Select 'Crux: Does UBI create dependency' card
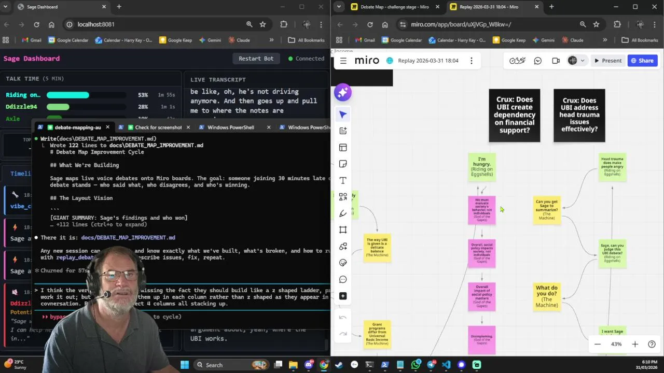The image size is (664, 373). coord(514,115)
